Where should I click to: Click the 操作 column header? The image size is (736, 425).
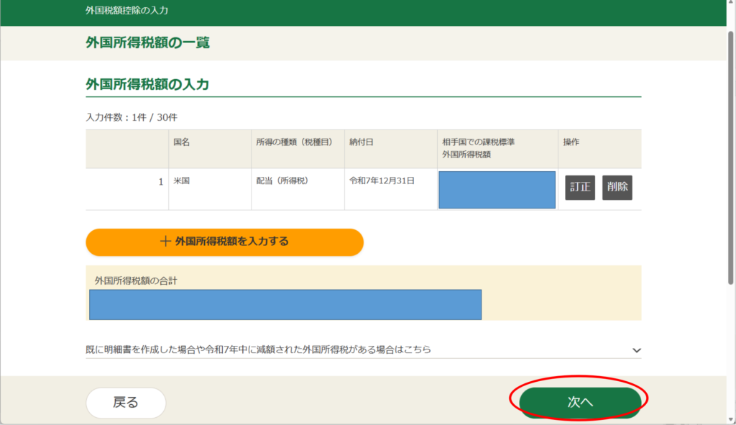tap(571, 142)
